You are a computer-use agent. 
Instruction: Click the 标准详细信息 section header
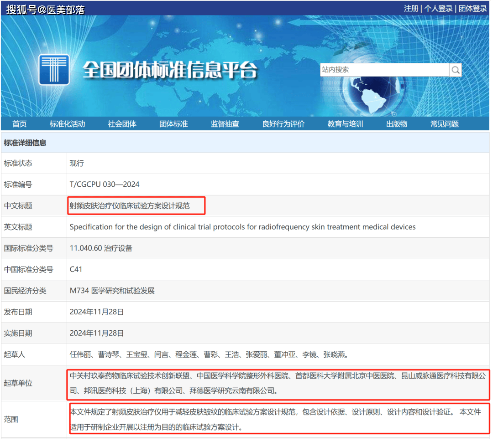(25, 143)
